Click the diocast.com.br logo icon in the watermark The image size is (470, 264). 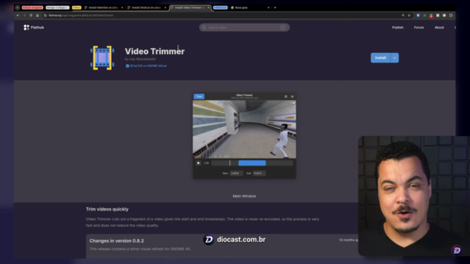tap(209, 240)
